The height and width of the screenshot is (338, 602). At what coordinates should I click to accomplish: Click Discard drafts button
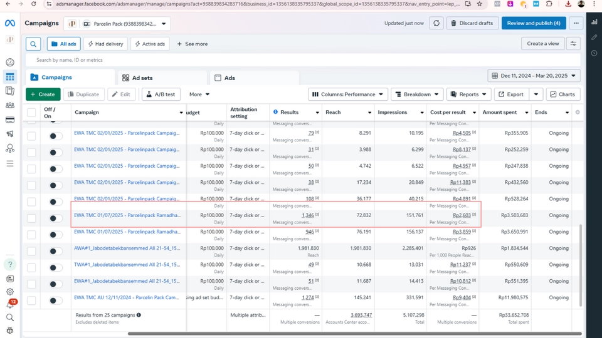click(472, 23)
